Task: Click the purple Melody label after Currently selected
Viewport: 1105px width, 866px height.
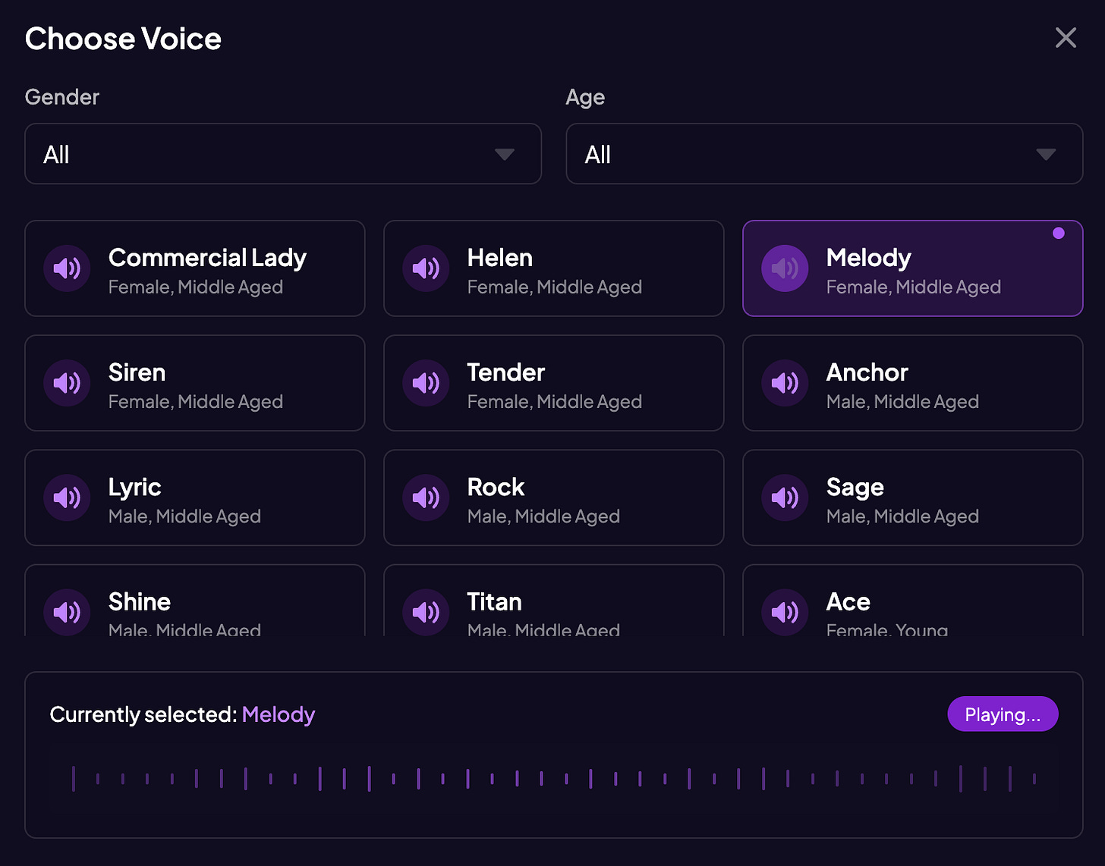Action: click(x=279, y=715)
